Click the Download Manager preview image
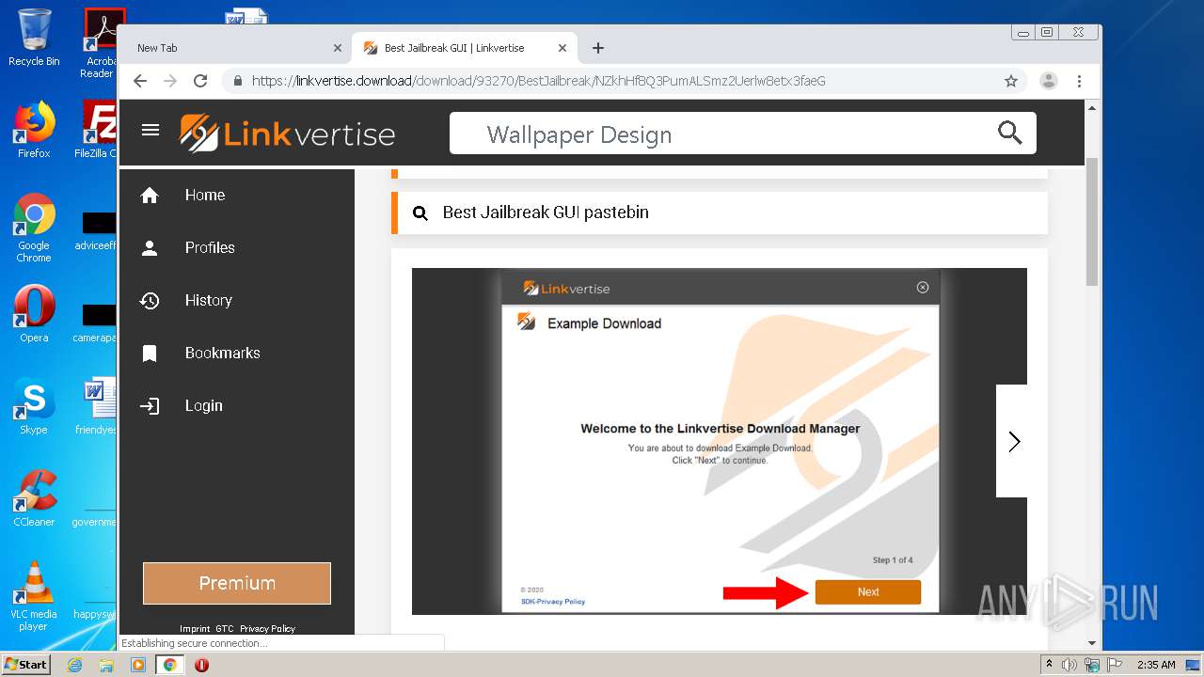 point(720,442)
